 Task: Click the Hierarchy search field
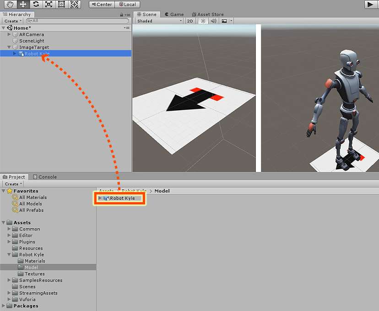click(x=77, y=21)
